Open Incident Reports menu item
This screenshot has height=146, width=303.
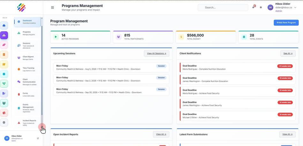pos(27,123)
